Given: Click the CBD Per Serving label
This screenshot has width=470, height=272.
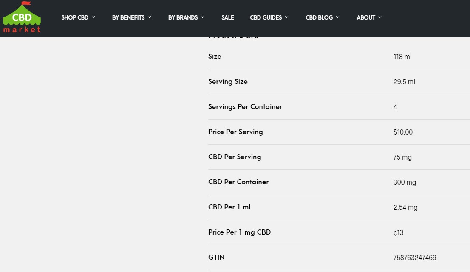Looking at the screenshot, I should coord(235,157).
